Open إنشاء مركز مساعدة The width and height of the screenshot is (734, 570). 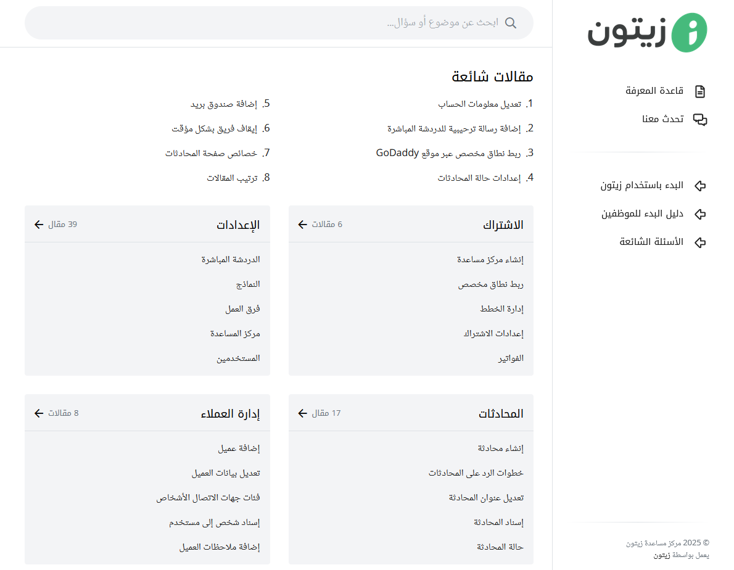pos(490,260)
